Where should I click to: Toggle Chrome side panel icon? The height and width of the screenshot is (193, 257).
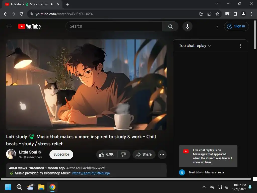[235, 14]
